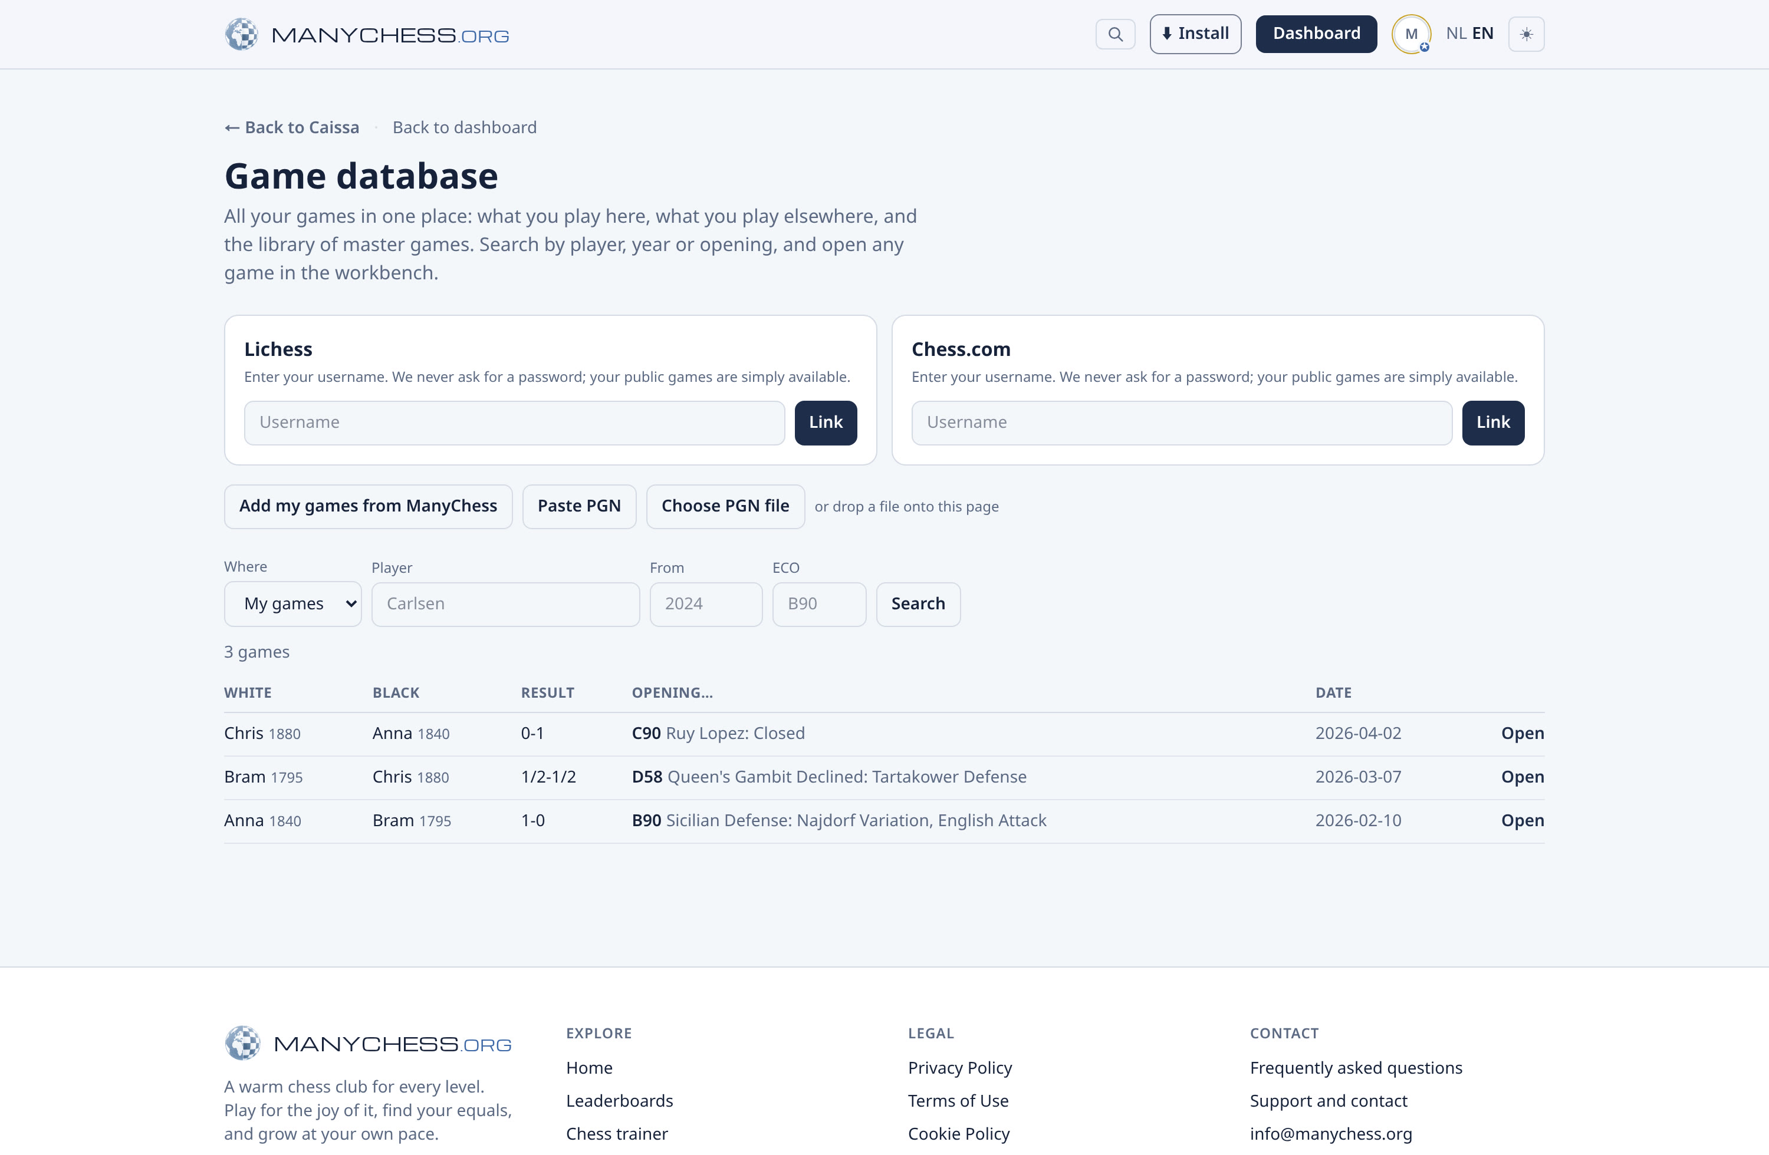
Task: Click the date 2026-03-07
Action: 1358,777
